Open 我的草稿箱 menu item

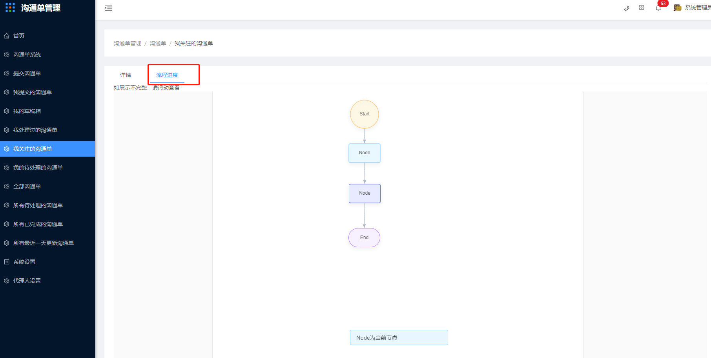(x=47, y=111)
